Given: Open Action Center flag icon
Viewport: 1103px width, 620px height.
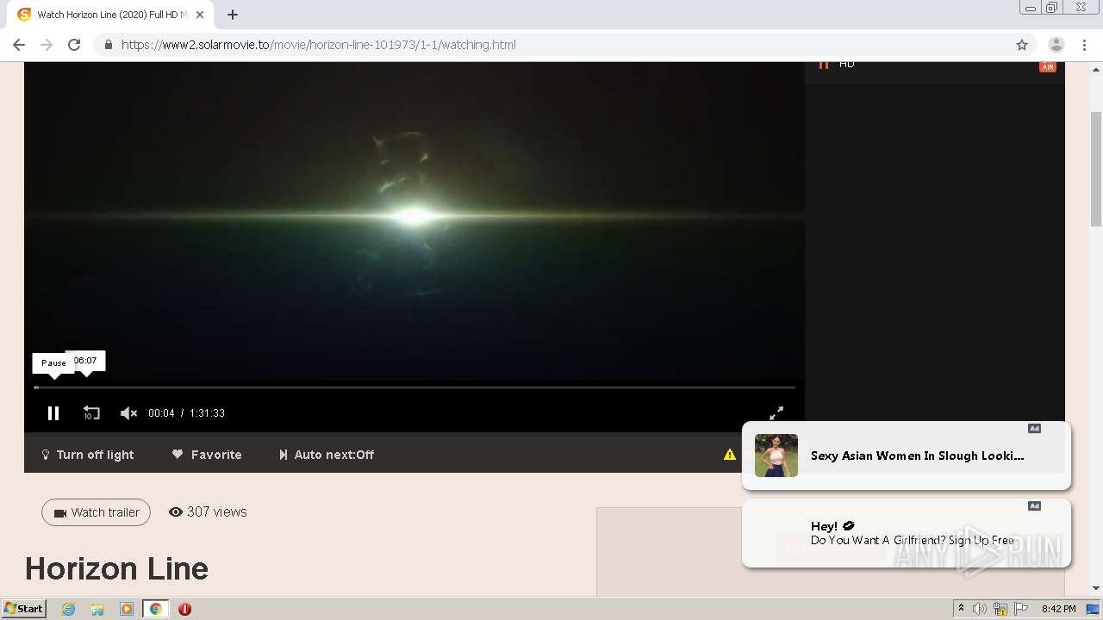Looking at the screenshot, I should coord(1021,609).
